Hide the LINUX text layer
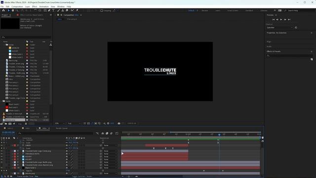Image resolution: width=316 pixels, height=178 pixels. tap(1, 145)
